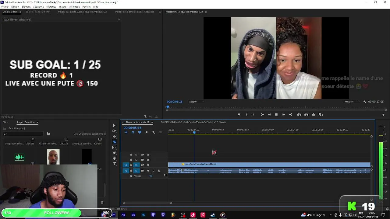
Task: Select the Pen tool
Action: click(114, 153)
